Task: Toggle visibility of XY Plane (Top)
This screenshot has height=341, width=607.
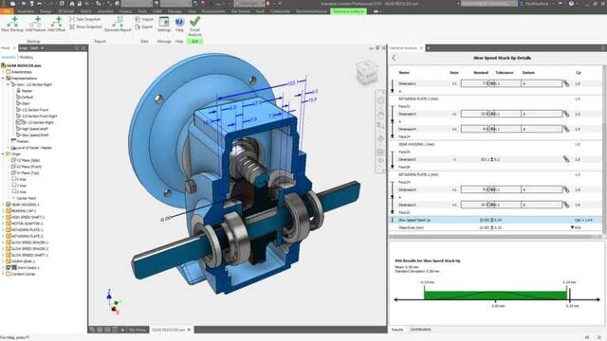Action: click(x=13, y=172)
